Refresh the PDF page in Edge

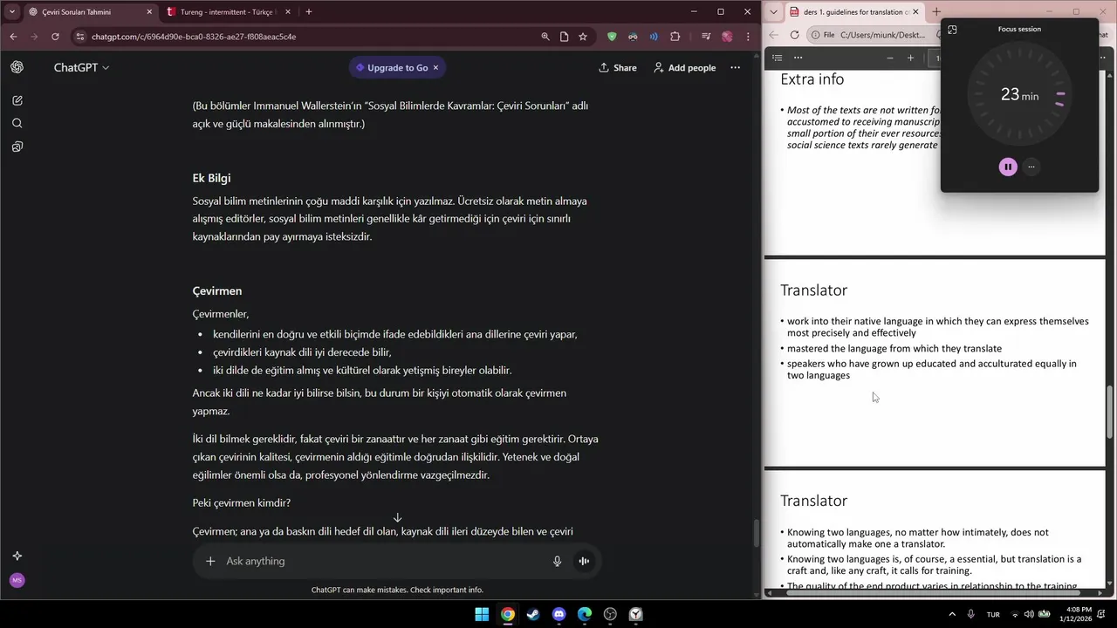794,35
